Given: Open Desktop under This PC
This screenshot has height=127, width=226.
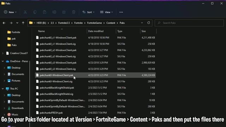Looking at the screenshot, I should pos(14,95).
